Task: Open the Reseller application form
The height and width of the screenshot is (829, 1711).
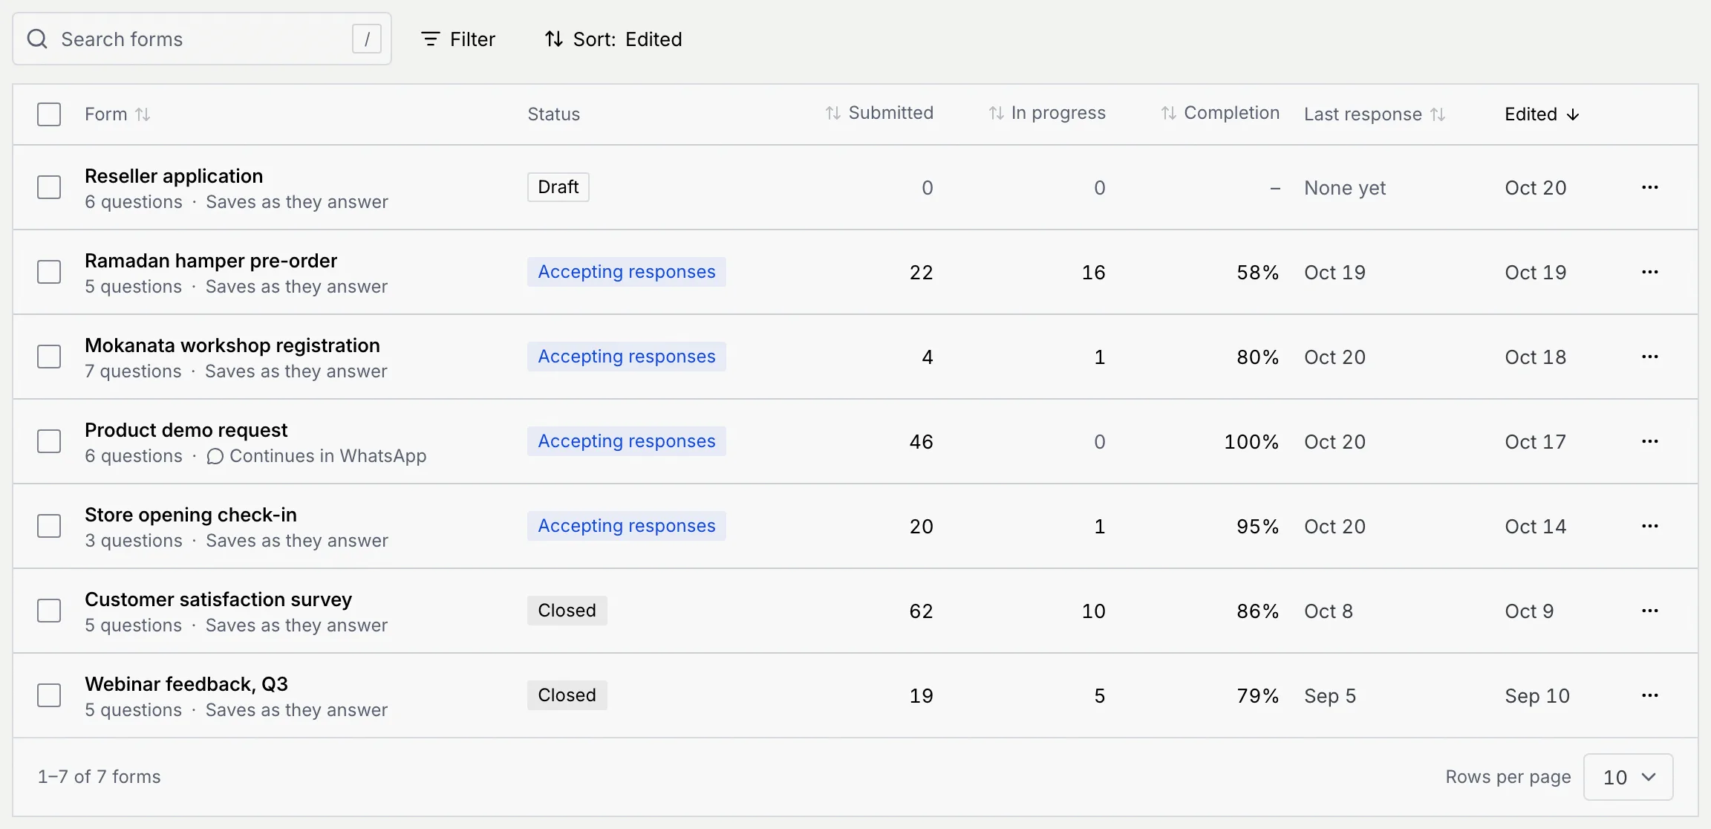Action: tap(174, 176)
